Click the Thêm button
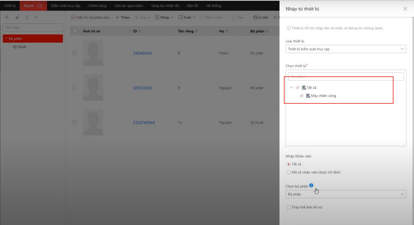Image resolution: width=414 pixels, height=225 pixels. 123,17
